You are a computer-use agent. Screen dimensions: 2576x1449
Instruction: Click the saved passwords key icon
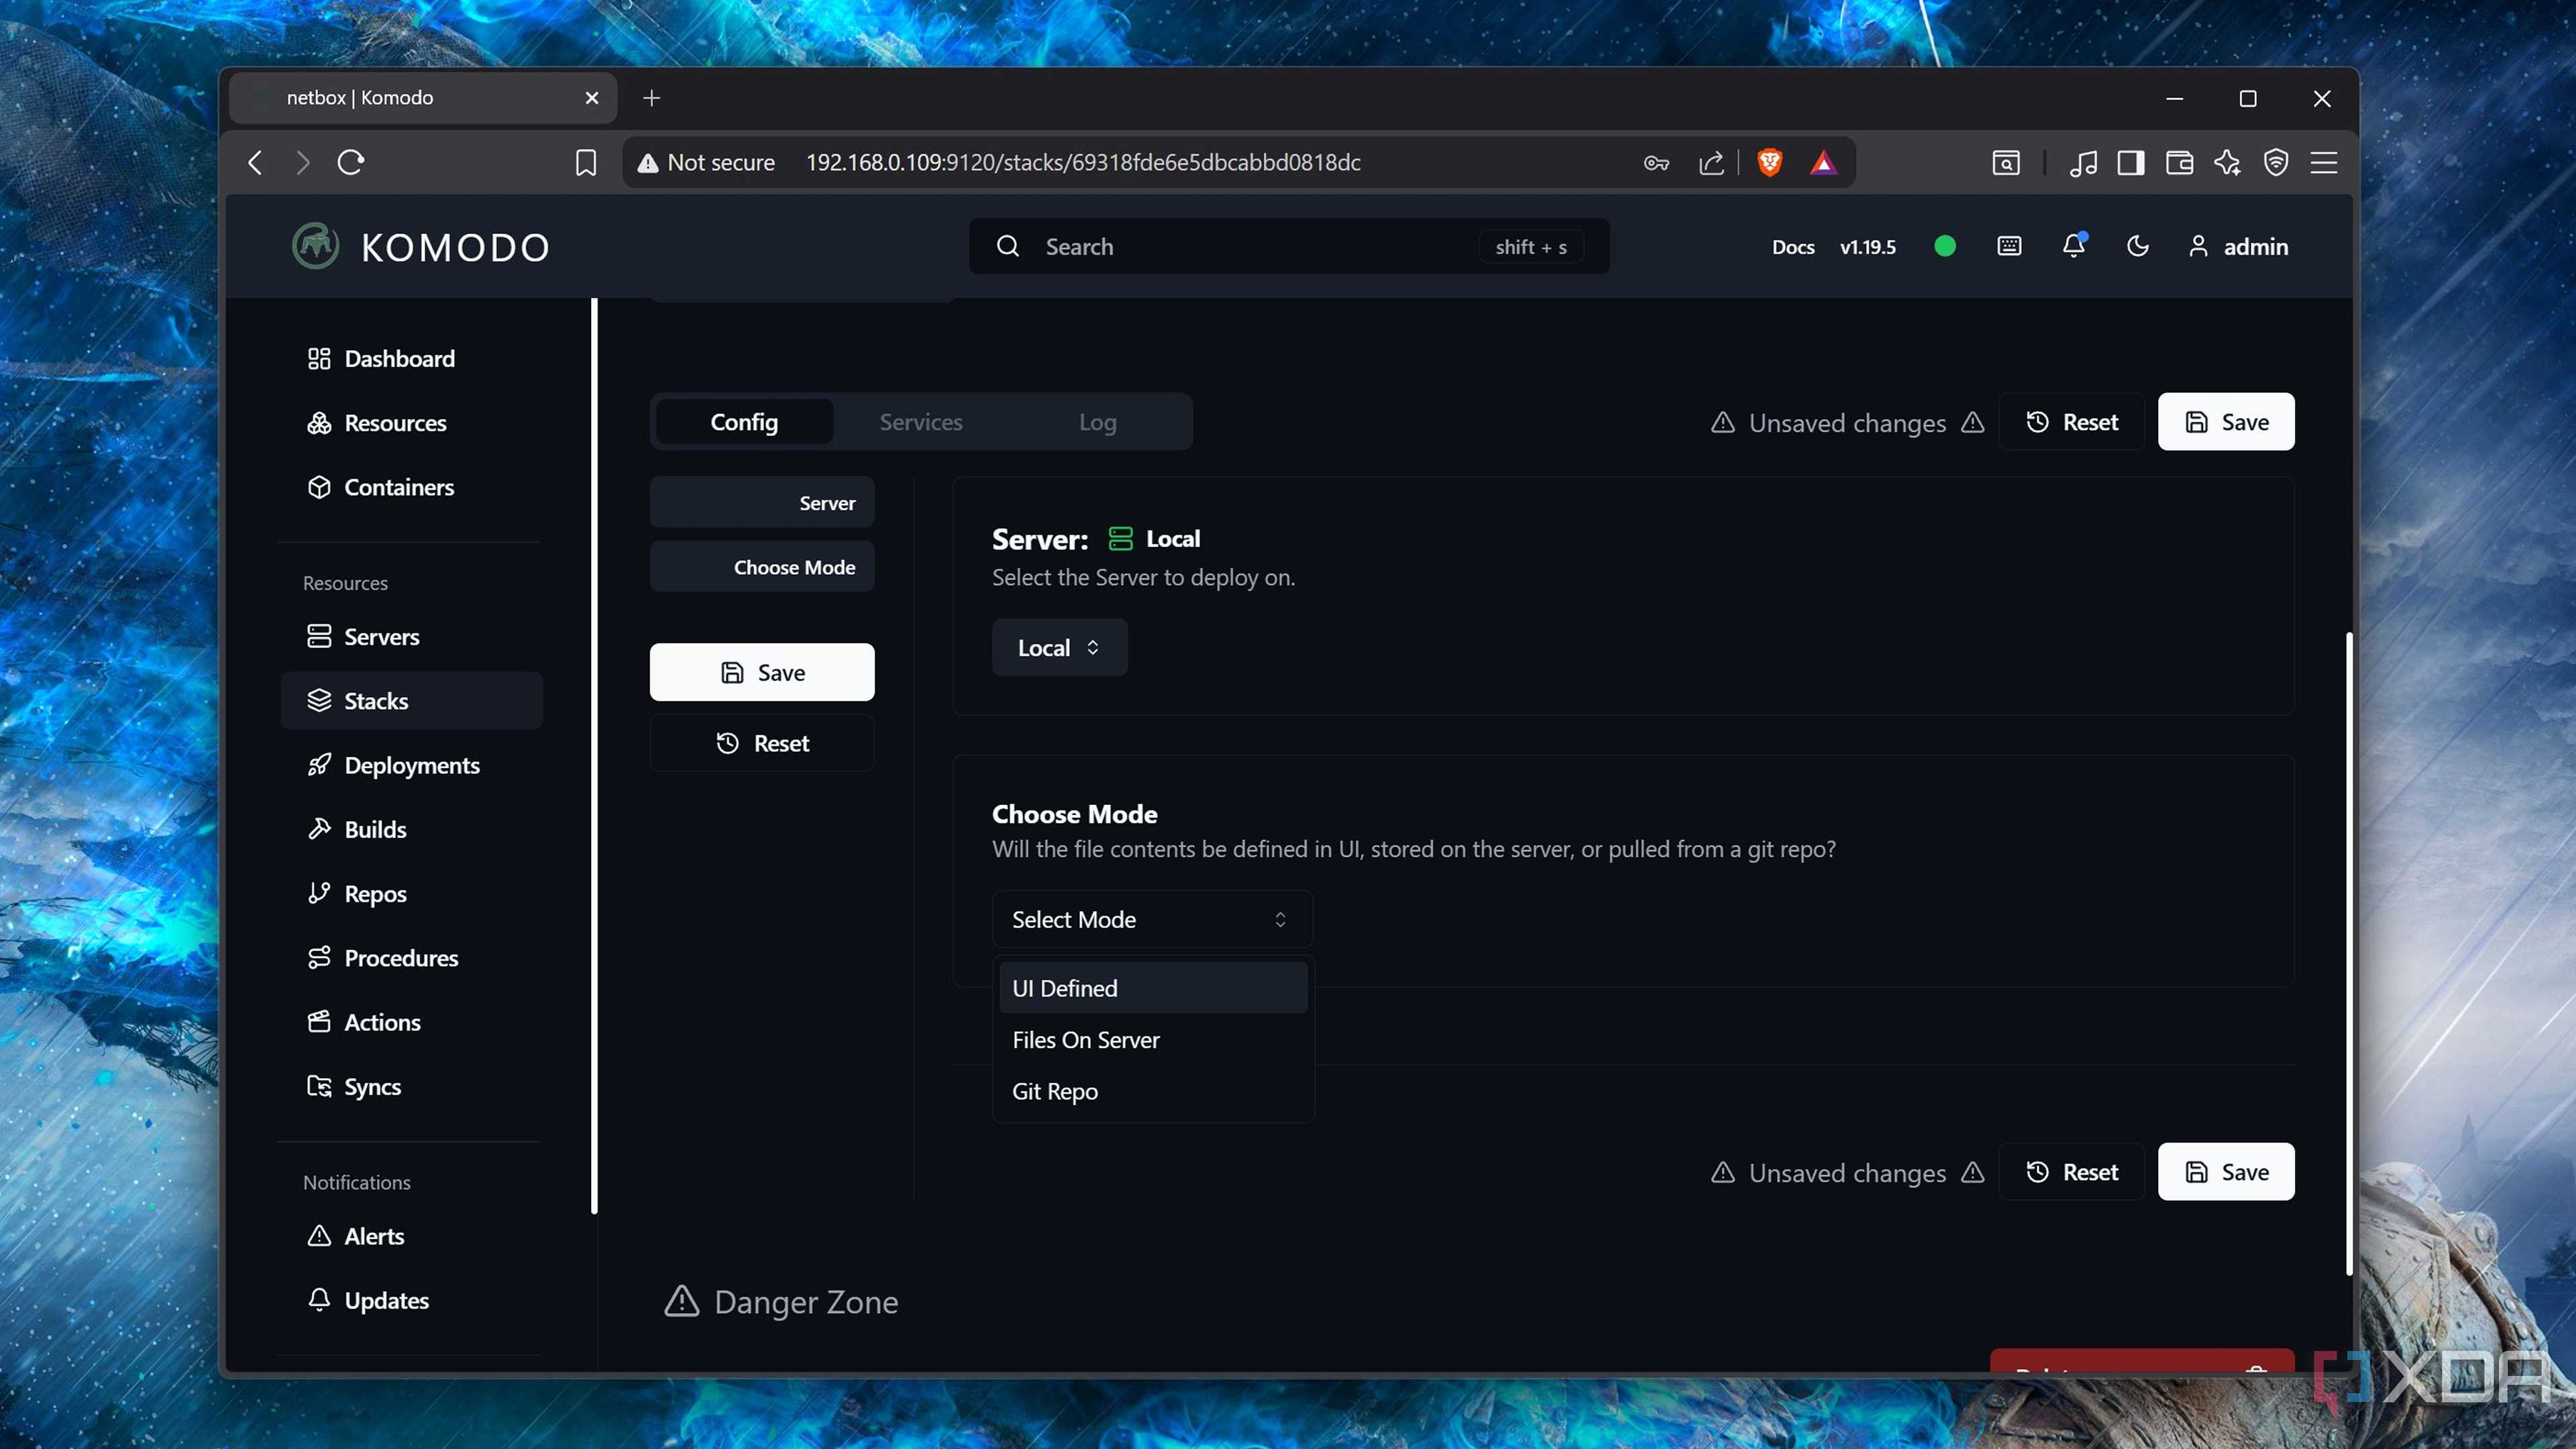pos(1656,162)
